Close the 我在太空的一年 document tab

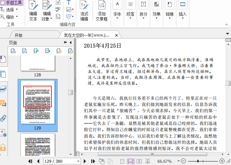116,35
